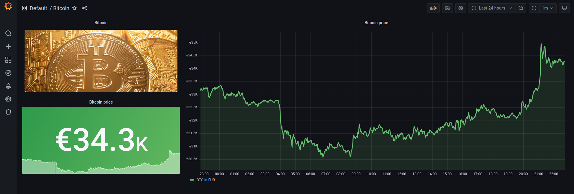The height and width of the screenshot is (194, 574).
Task: Click the Add panel button
Action: [433, 8]
